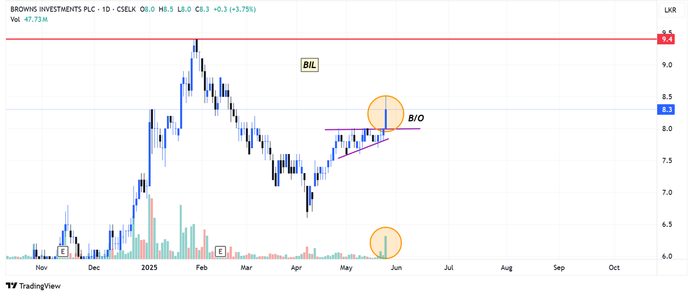
Task: Click the 6.0 price axis label
Action: 667,256
